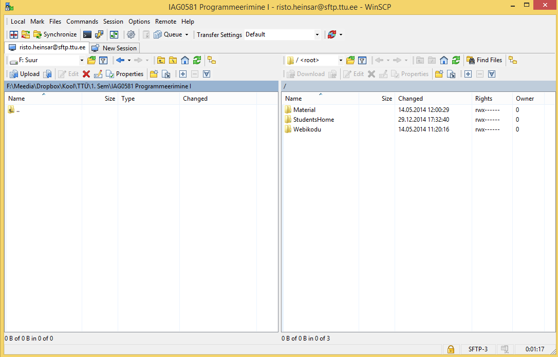The height and width of the screenshot is (357, 558).
Task: Go to local root directory icon
Action: 173,60
